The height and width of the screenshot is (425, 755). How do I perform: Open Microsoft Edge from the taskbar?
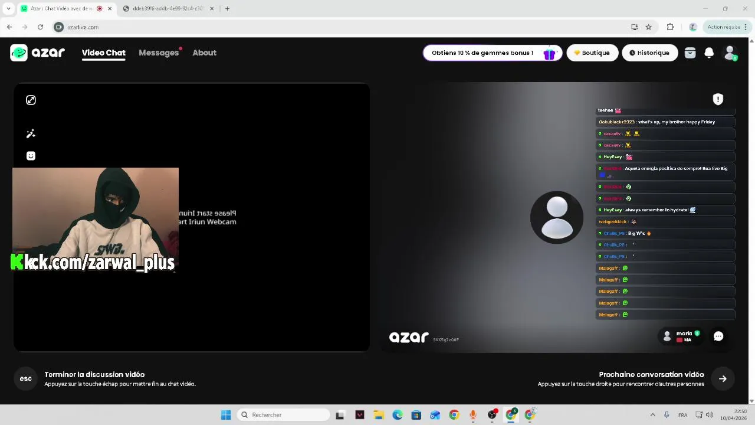397,415
